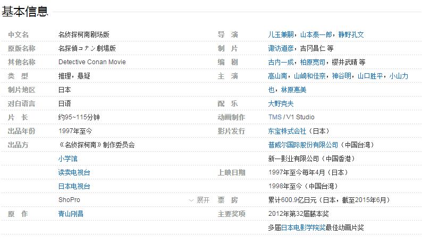Open the 东宝株式会社 distributor link

click(287, 131)
